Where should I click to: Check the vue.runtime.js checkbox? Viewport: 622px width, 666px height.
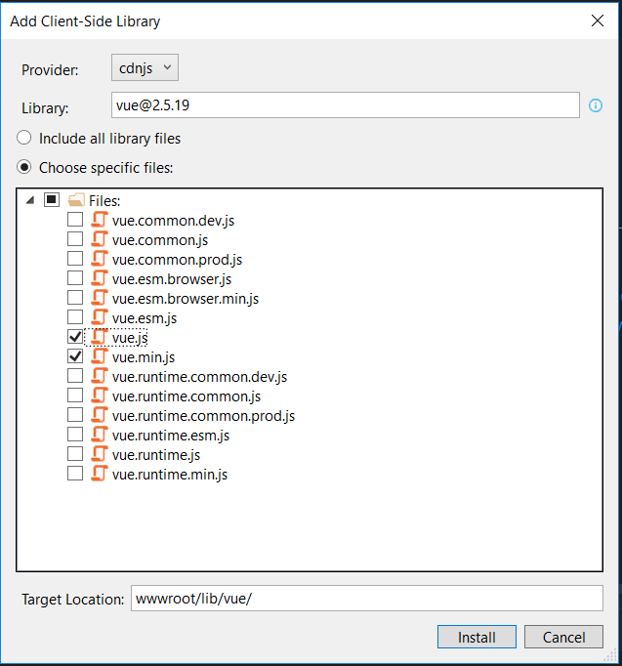(x=75, y=454)
